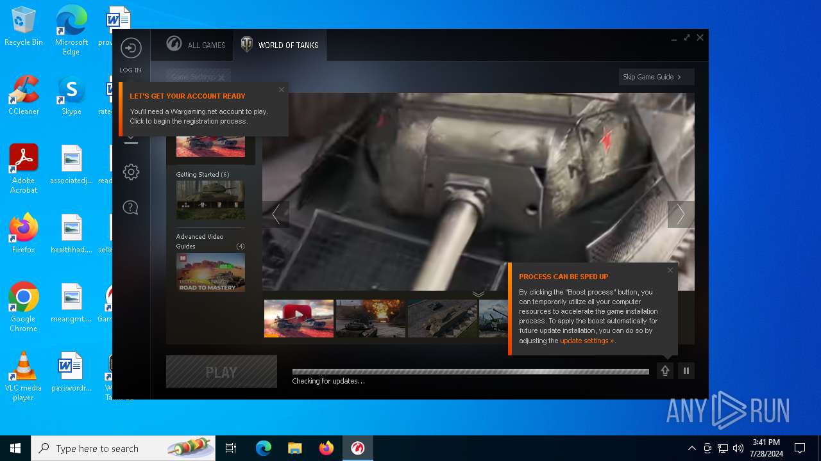Click the Play button
The height and width of the screenshot is (461, 821).
[x=221, y=372]
